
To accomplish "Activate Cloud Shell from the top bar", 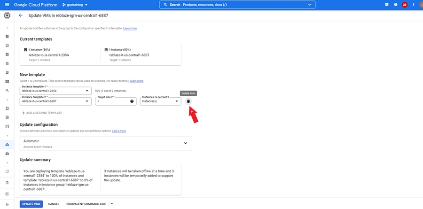I will (387, 5).
